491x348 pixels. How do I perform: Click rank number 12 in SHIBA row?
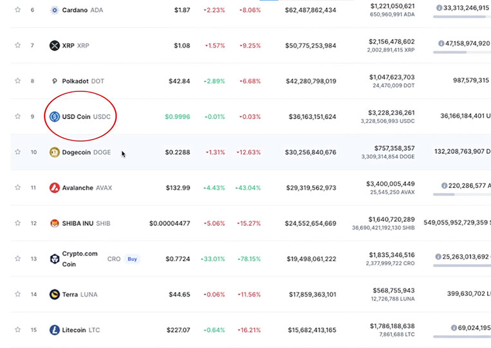(33, 223)
